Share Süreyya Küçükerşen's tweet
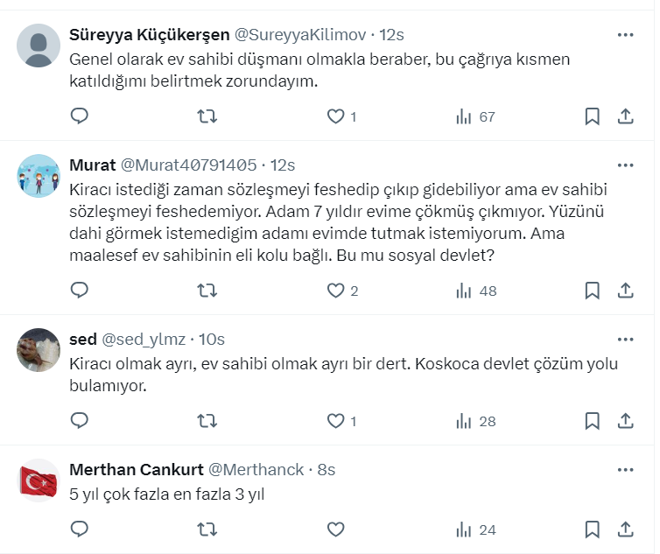The image size is (660, 554). [x=626, y=116]
